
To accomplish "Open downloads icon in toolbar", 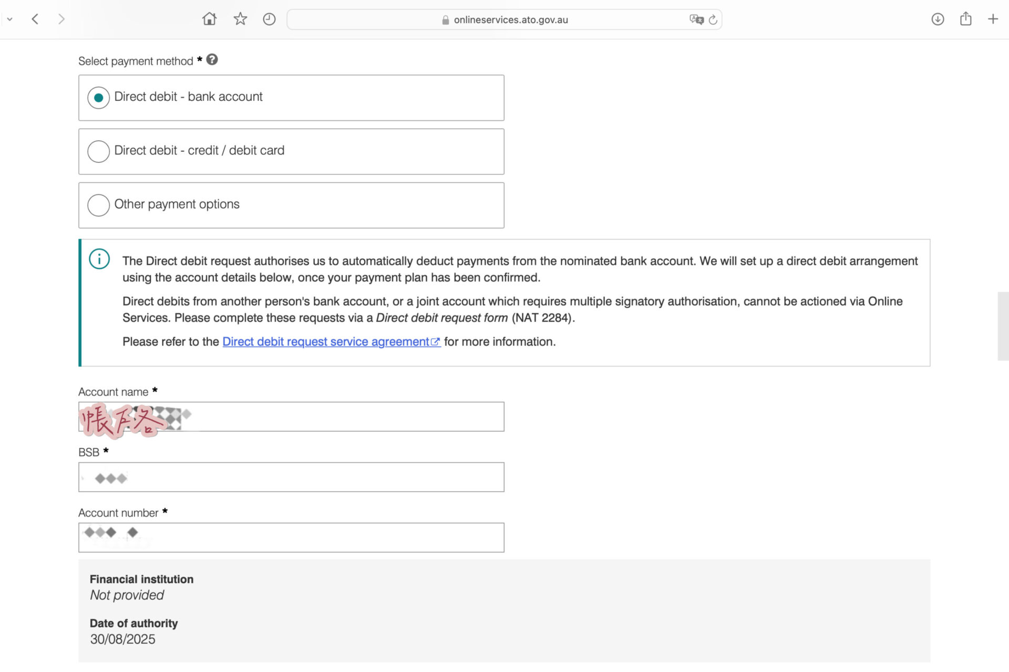I will click(x=938, y=19).
